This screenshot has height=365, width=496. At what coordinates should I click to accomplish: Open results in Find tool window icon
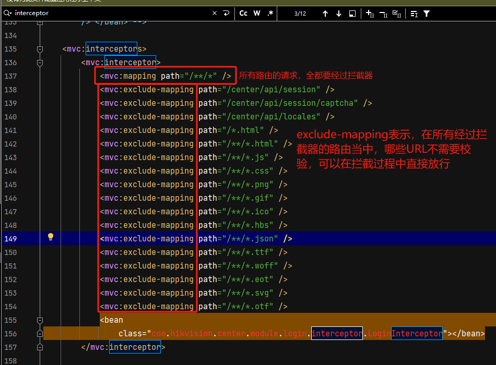[414, 14]
